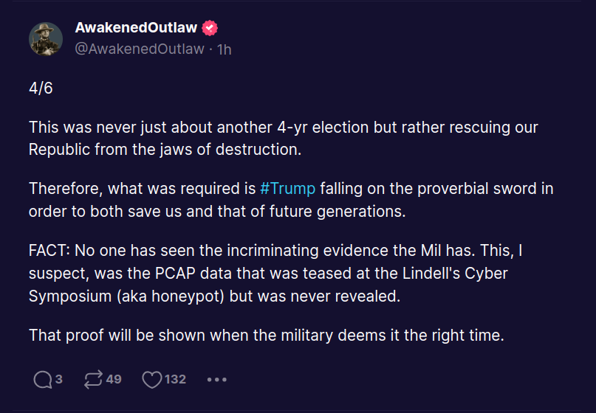Click the 4/6 thread marker text

coord(41,88)
